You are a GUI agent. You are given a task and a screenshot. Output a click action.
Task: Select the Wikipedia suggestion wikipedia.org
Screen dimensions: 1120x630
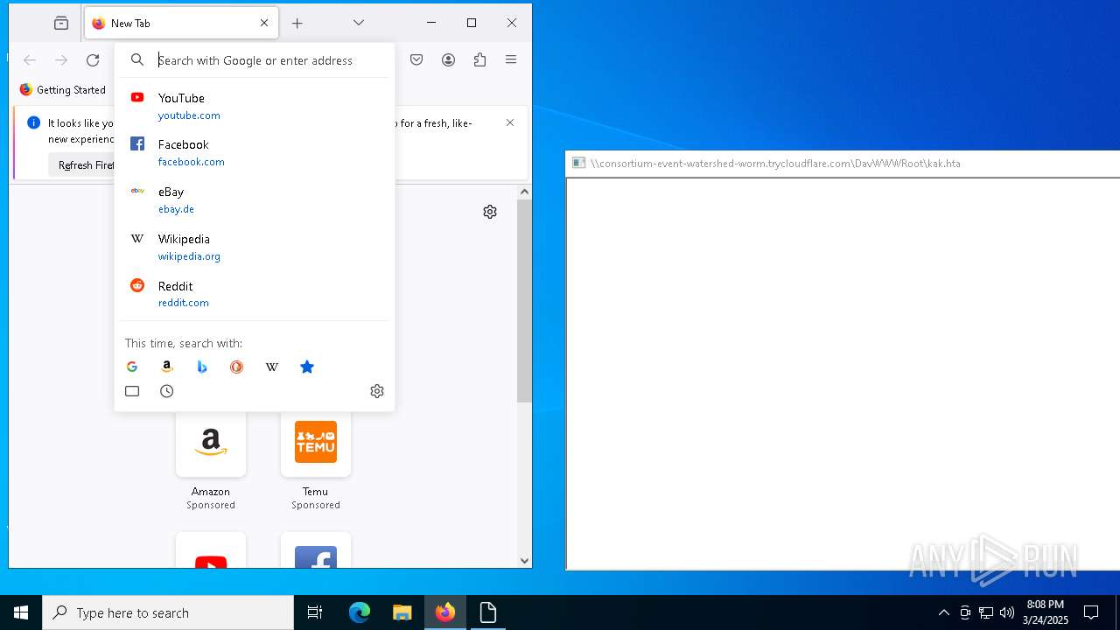point(255,247)
